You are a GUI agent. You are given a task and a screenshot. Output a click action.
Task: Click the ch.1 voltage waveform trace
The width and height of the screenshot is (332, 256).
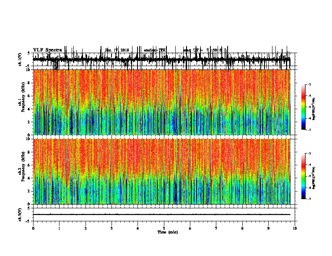161,59
